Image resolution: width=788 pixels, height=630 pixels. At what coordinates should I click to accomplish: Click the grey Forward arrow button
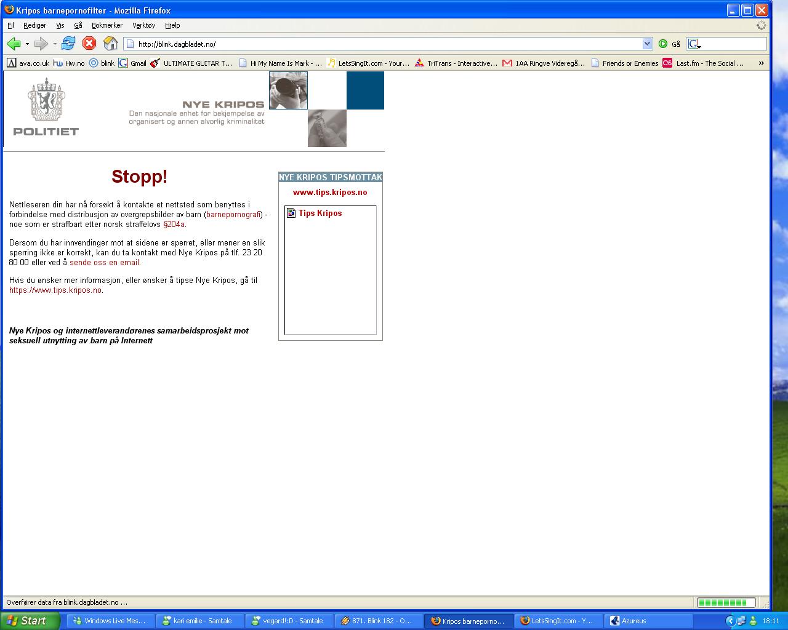(x=41, y=44)
